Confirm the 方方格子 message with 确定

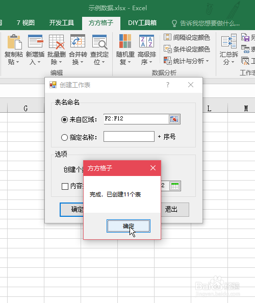[x=129, y=226]
